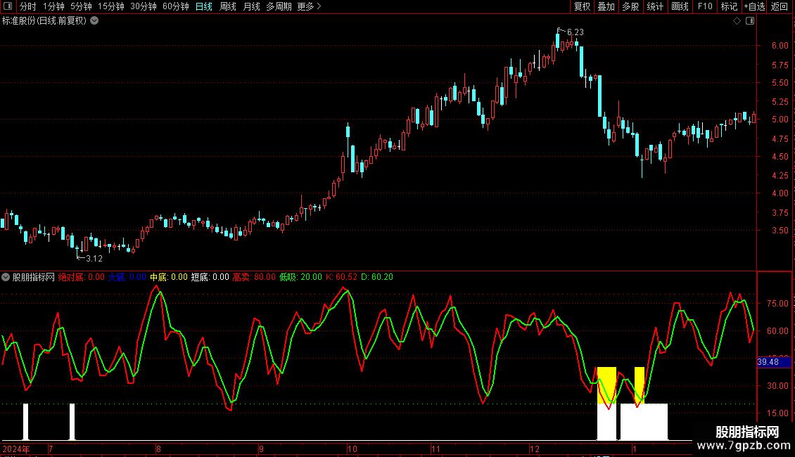Expand the 更多 periods menu
This screenshot has height=457, width=795.
click(309, 6)
